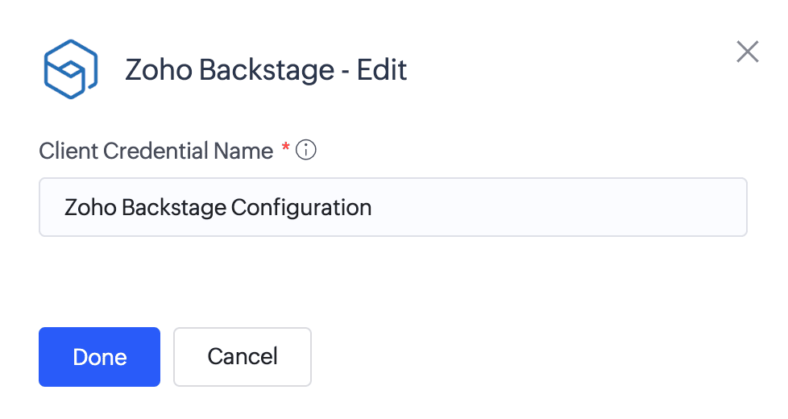Discard the edit by clicking Cancel
The height and width of the screenshot is (419, 788).
(x=242, y=357)
